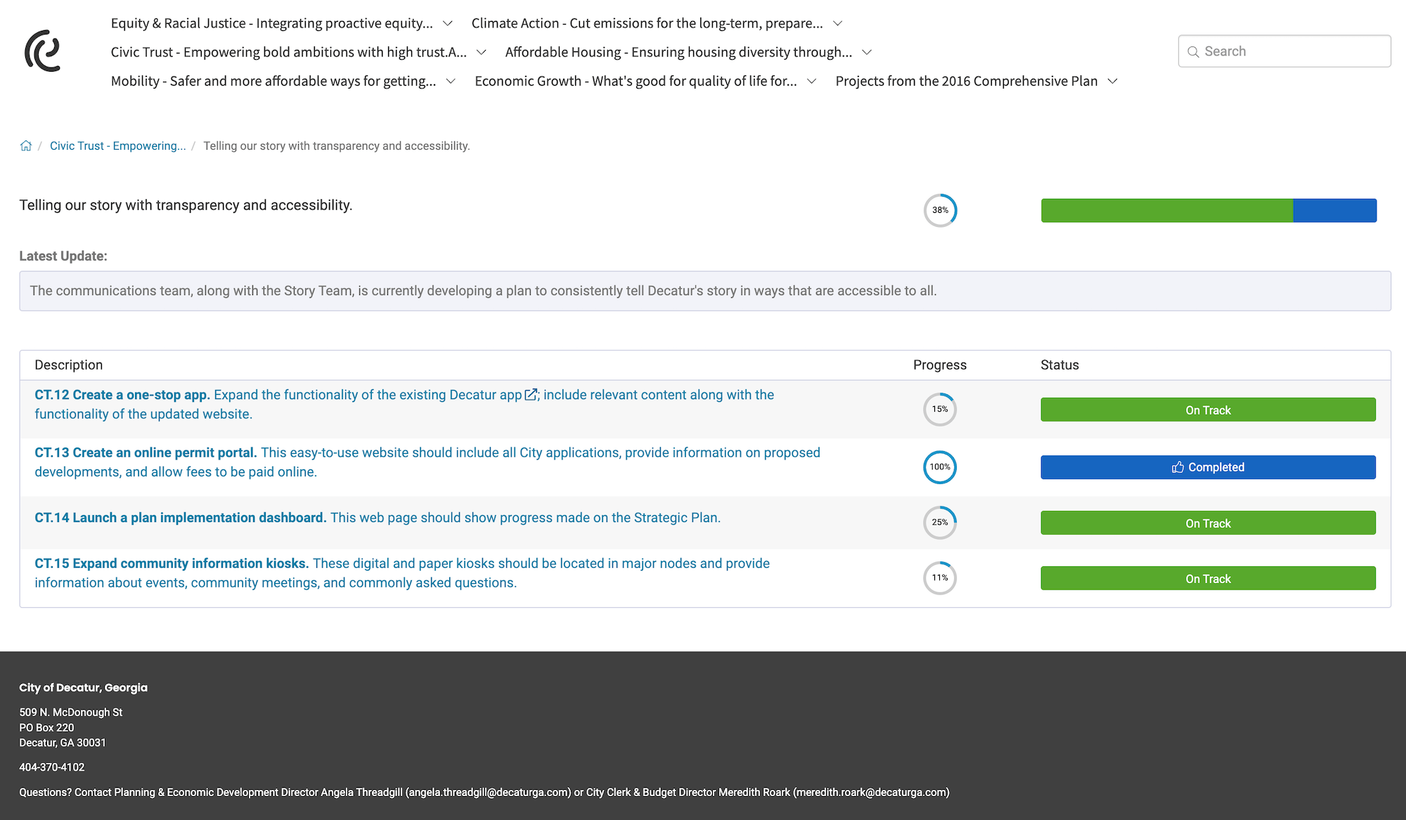Expand the Equity & Racial Justice dropdown menu
The height and width of the screenshot is (820, 1406).
tap(445, 22)
